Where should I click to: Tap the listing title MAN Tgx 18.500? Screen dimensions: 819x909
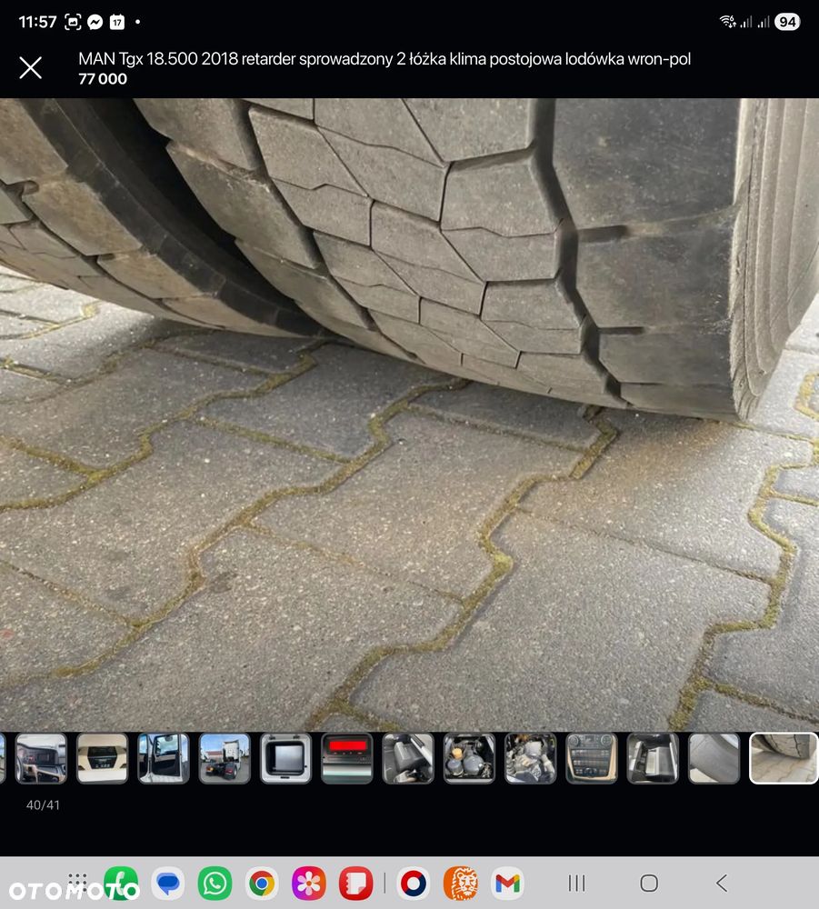(x=385, y=59)
